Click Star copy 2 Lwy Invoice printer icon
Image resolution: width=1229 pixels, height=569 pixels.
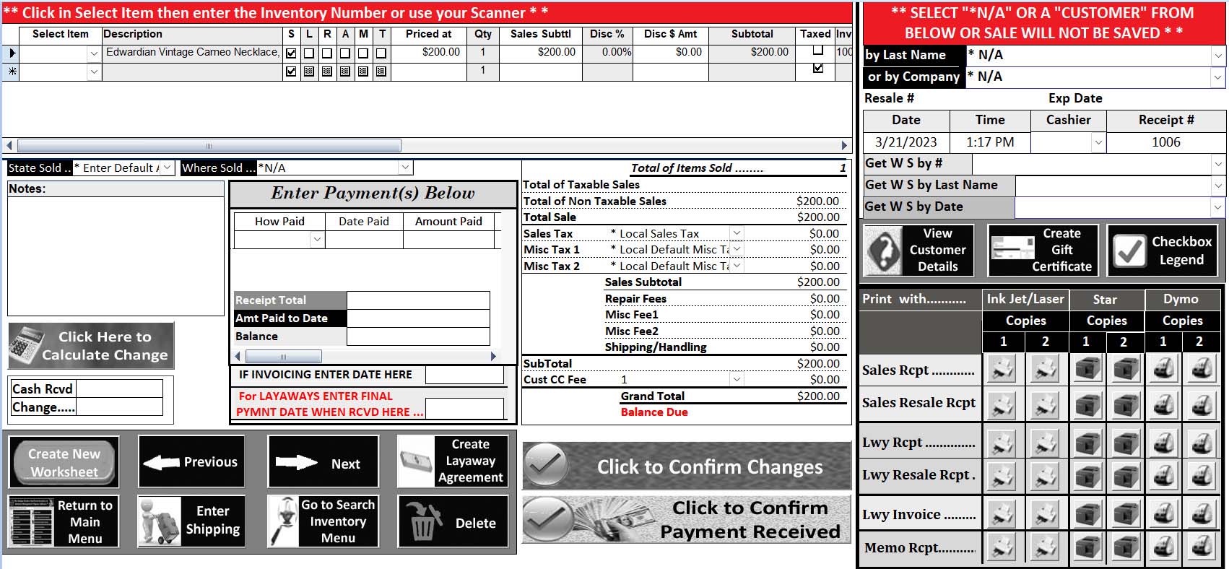click(x=1125, y=514)
